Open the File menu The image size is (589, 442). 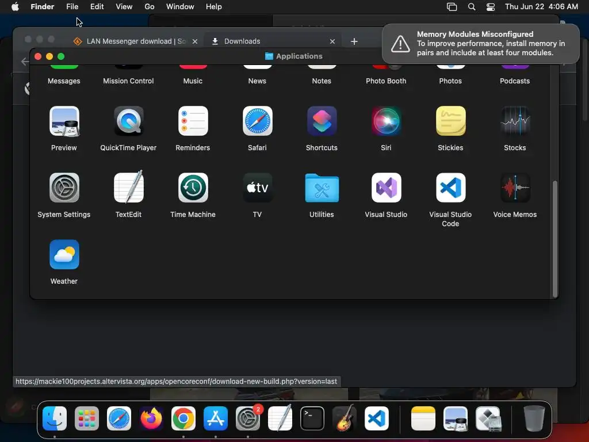[x=72, y=7]
